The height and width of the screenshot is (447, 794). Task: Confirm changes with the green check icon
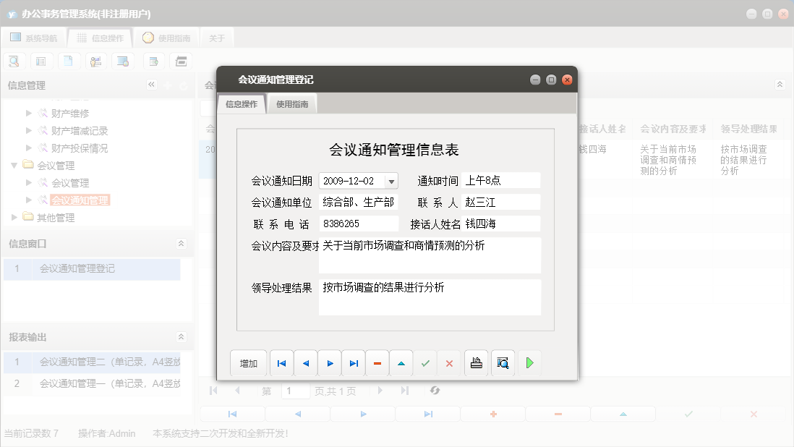click(425, 363)
